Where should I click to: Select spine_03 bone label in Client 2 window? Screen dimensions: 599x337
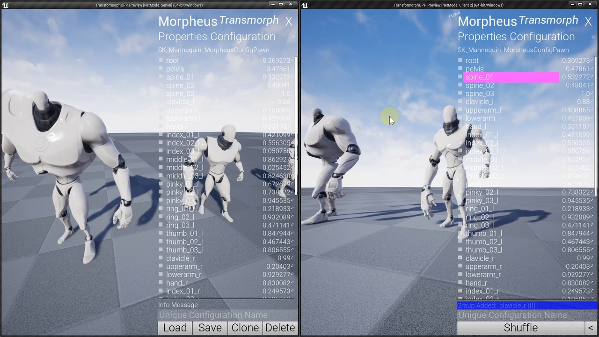[x=480, y=94]
